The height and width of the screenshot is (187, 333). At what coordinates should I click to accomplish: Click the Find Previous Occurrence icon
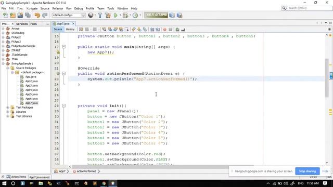click(x=110, y=30)
